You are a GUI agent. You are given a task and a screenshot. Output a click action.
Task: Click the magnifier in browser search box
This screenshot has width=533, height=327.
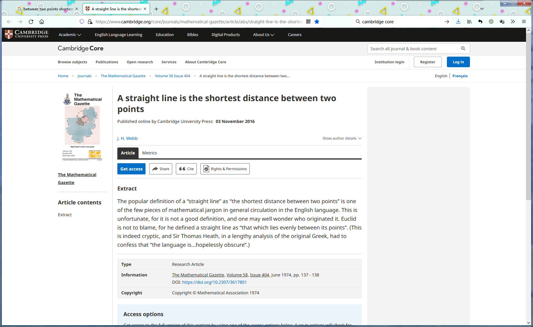click(x=358, y=22)
